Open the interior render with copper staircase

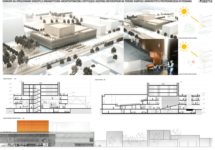coord(151,57)
